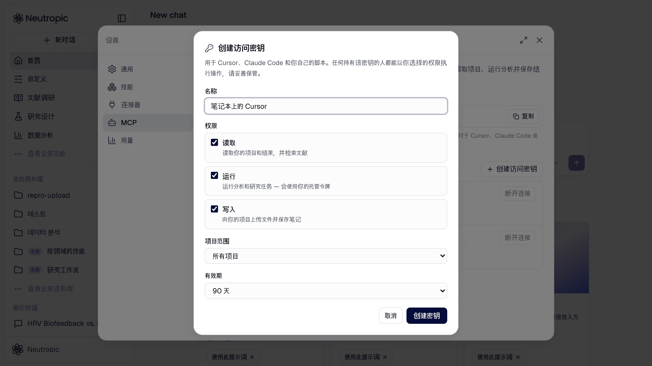Screen dimensions: 652x366
Task: Click the 首页 home icon in the sidebar
Action: (18, 60)
